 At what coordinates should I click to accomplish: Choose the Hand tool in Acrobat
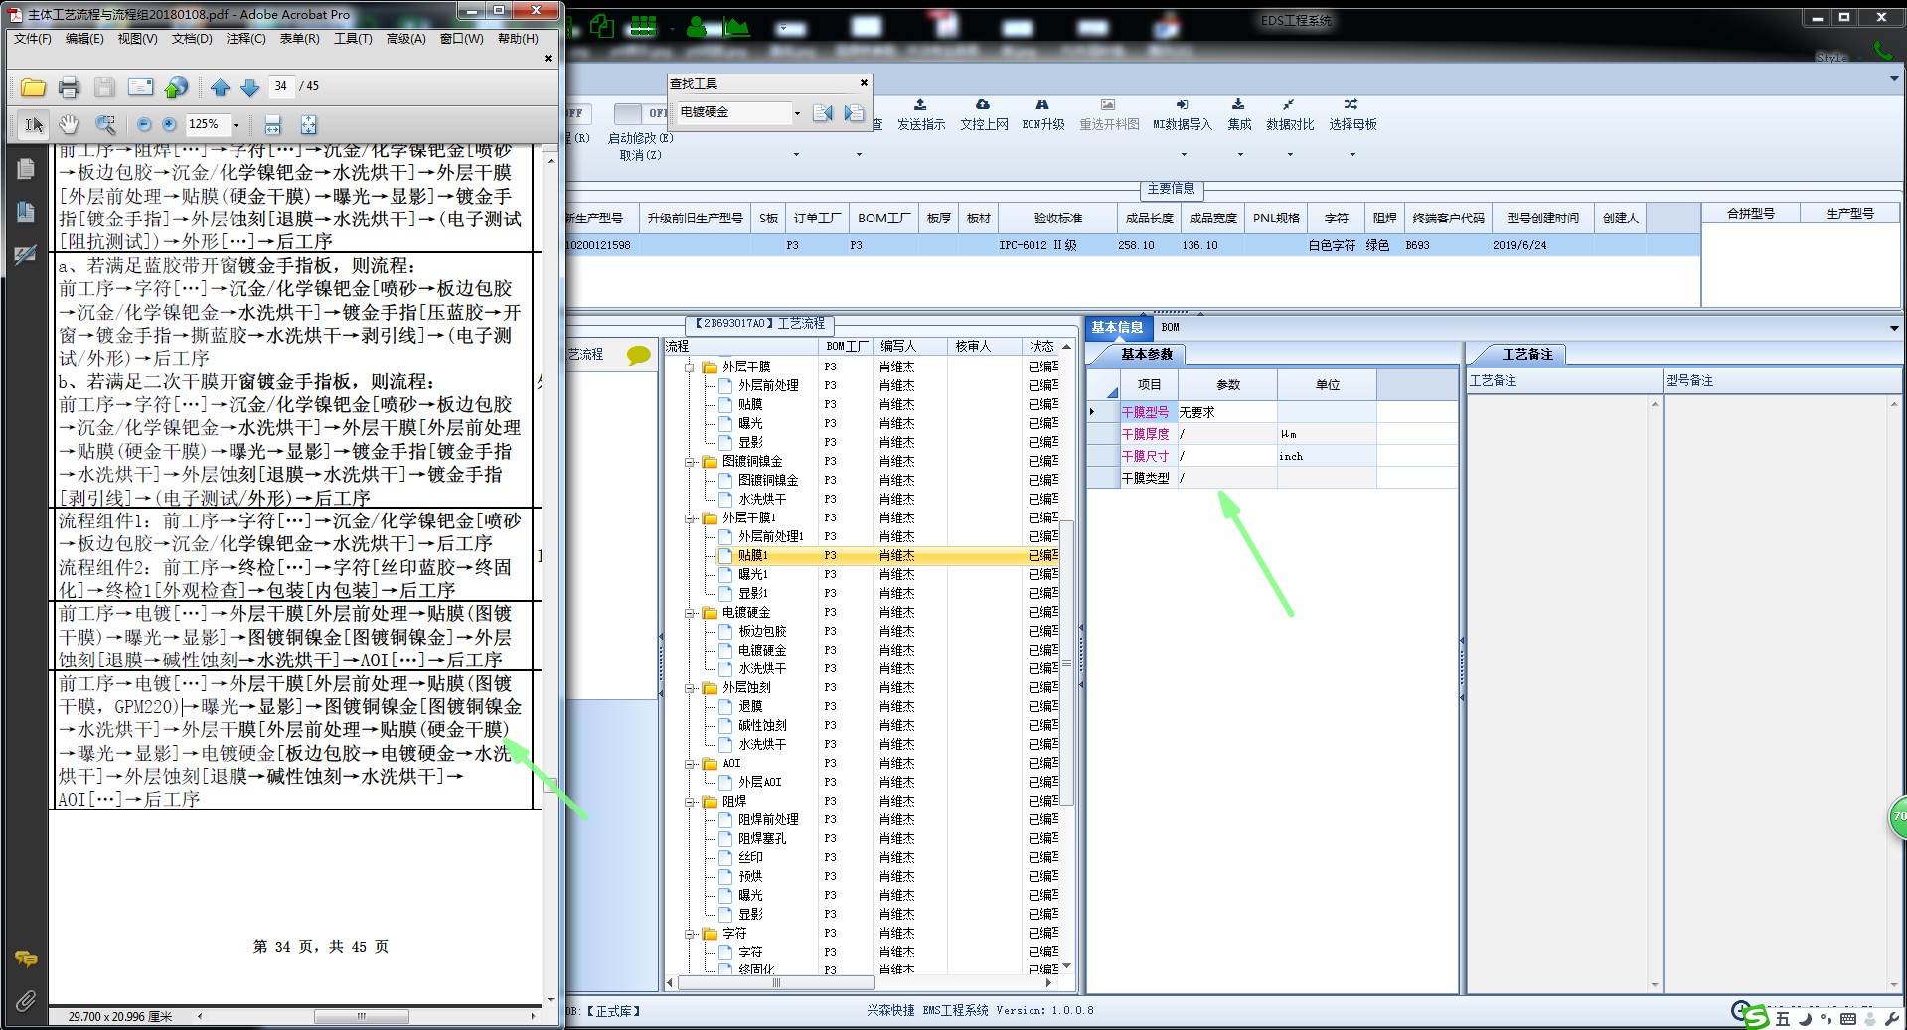[69, 124]
